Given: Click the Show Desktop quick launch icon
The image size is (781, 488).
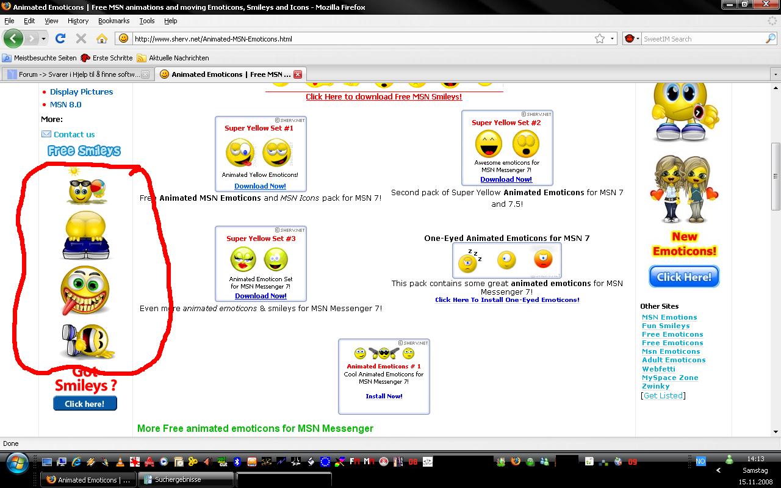Looking at the screenshot, I should (46, 462).
